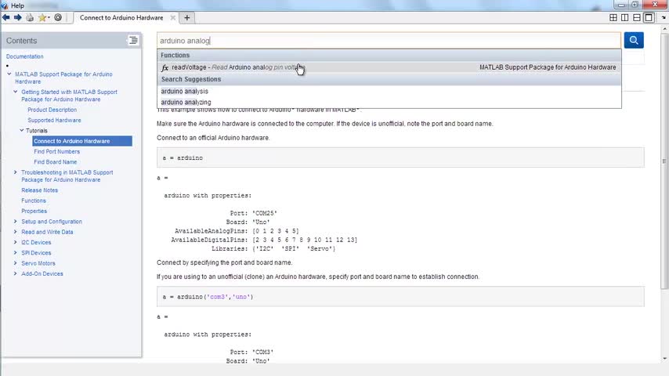Image resolution: width=669 pixels, height=376 pixels.
Task: Click the Help window title icon
Action: click(5, 5)
